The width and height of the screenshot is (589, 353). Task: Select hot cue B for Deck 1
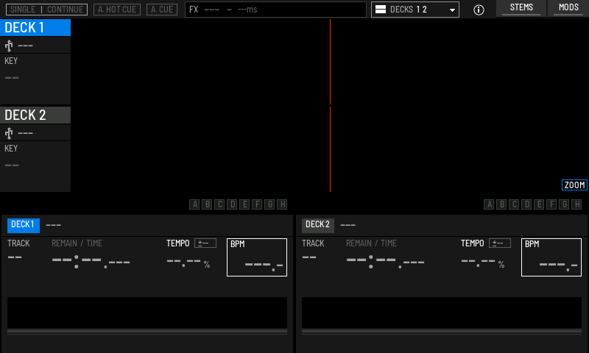pyautogui.click(x=207, y=204)
